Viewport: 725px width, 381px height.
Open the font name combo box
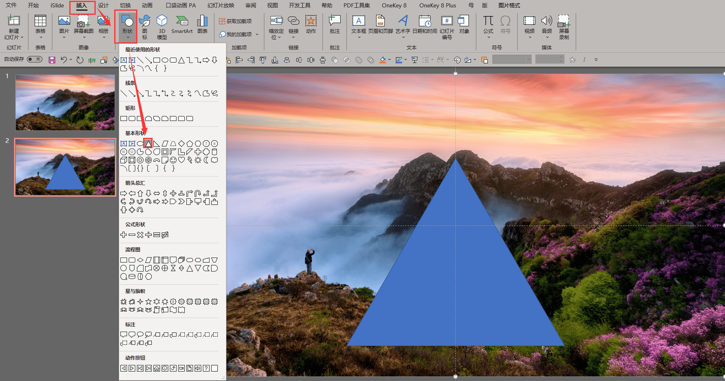tap(512, 60)
